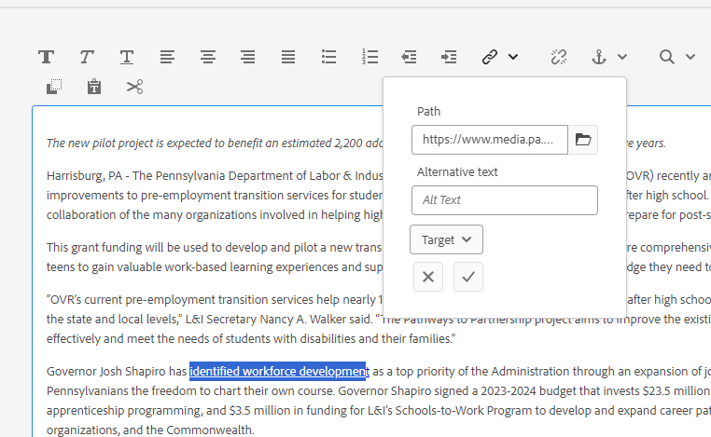Screen dimensions: 711x437
Task: Cancel the link dialog with X
Action: pyautogui.click(x=428, y=277)
